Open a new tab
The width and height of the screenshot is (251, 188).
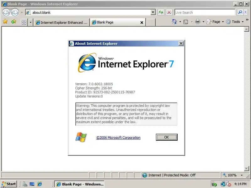pyautogui.click(x=151, y=22)
